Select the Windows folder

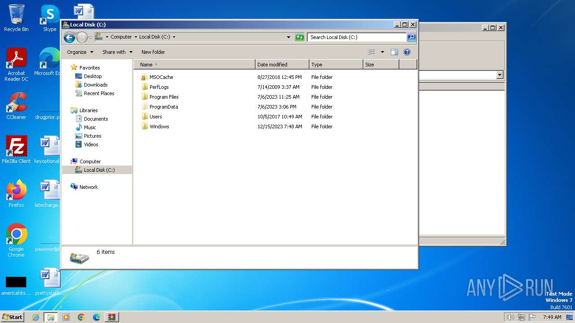159,127
